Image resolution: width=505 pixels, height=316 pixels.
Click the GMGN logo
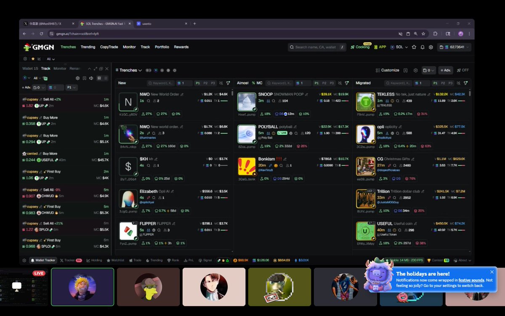40,47
